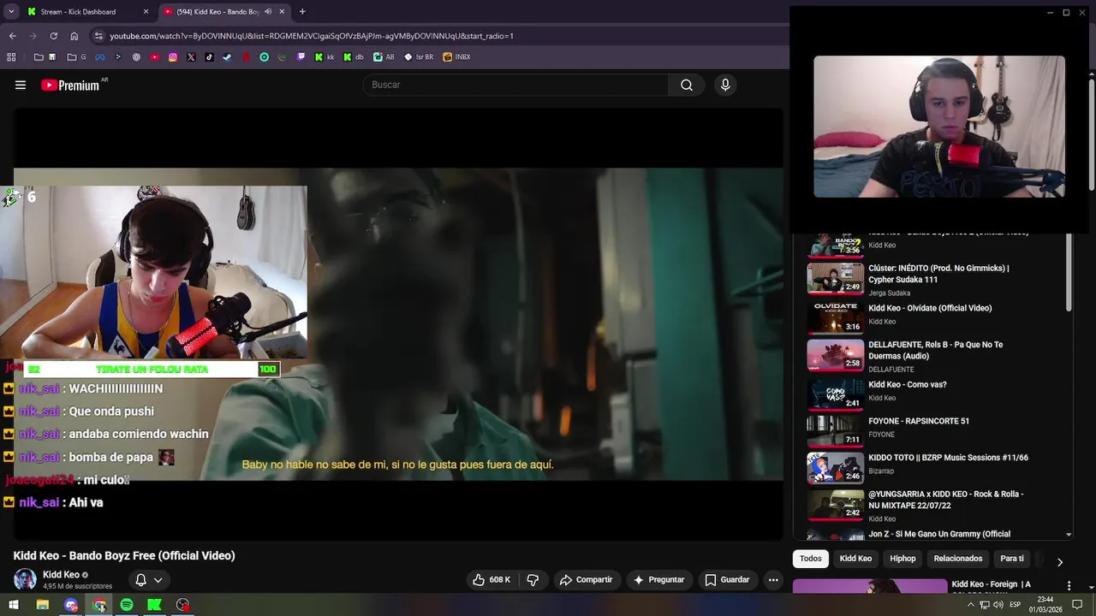Screen dimensions: 1096x616
Task: Open the 'G' bookmarks folder
Action: 78,57
